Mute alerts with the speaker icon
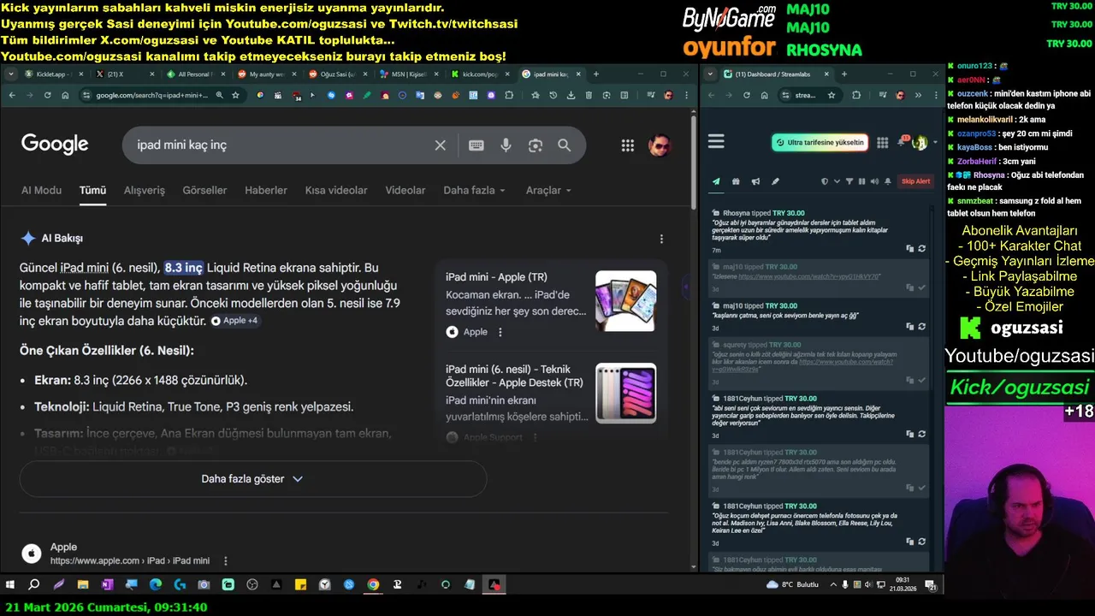The image size is (1095, 616). [x=873, y=181]
